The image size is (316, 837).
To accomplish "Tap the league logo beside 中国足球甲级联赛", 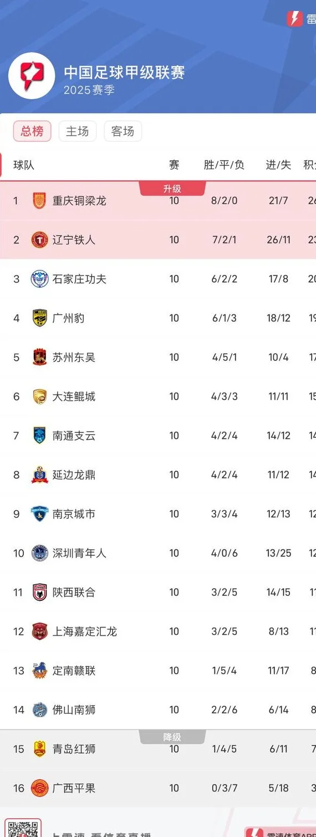I will point(32,76).
